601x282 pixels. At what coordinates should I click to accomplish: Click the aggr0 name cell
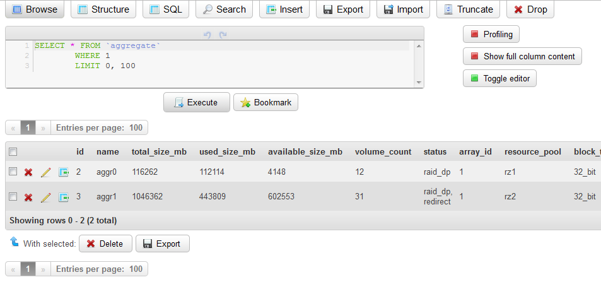(x=106, y=172)
